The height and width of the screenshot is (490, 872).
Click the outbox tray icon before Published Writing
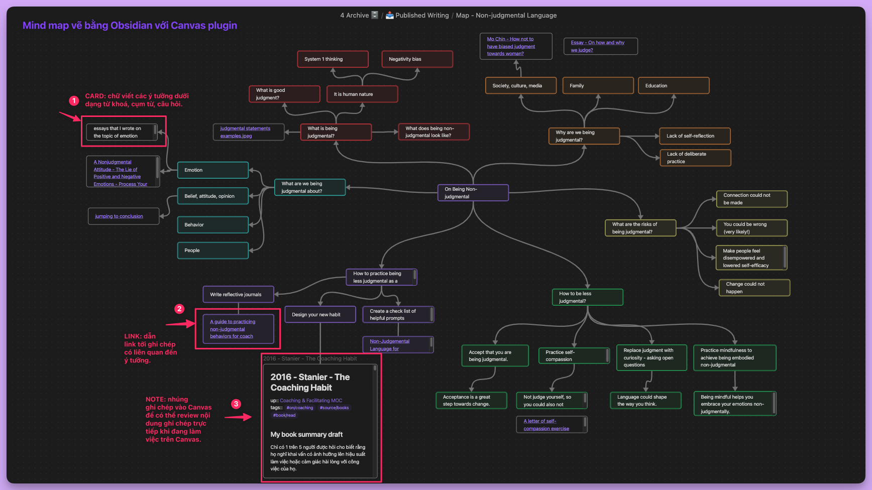[x=390, y=15]
